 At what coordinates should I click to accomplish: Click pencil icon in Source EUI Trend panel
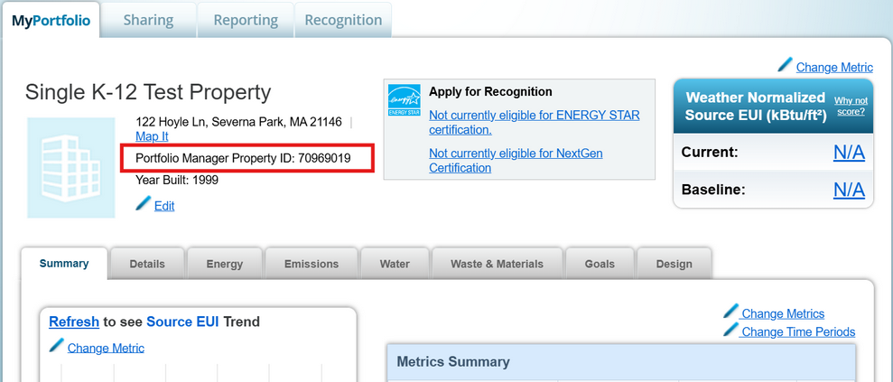57,345
